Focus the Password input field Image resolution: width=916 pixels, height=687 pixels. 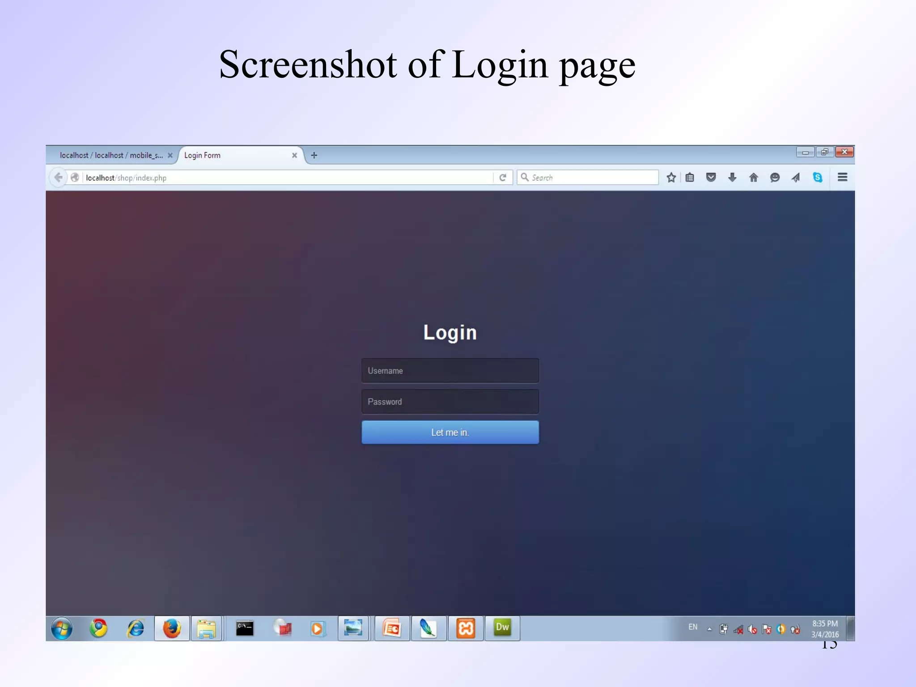coord(450,402)
